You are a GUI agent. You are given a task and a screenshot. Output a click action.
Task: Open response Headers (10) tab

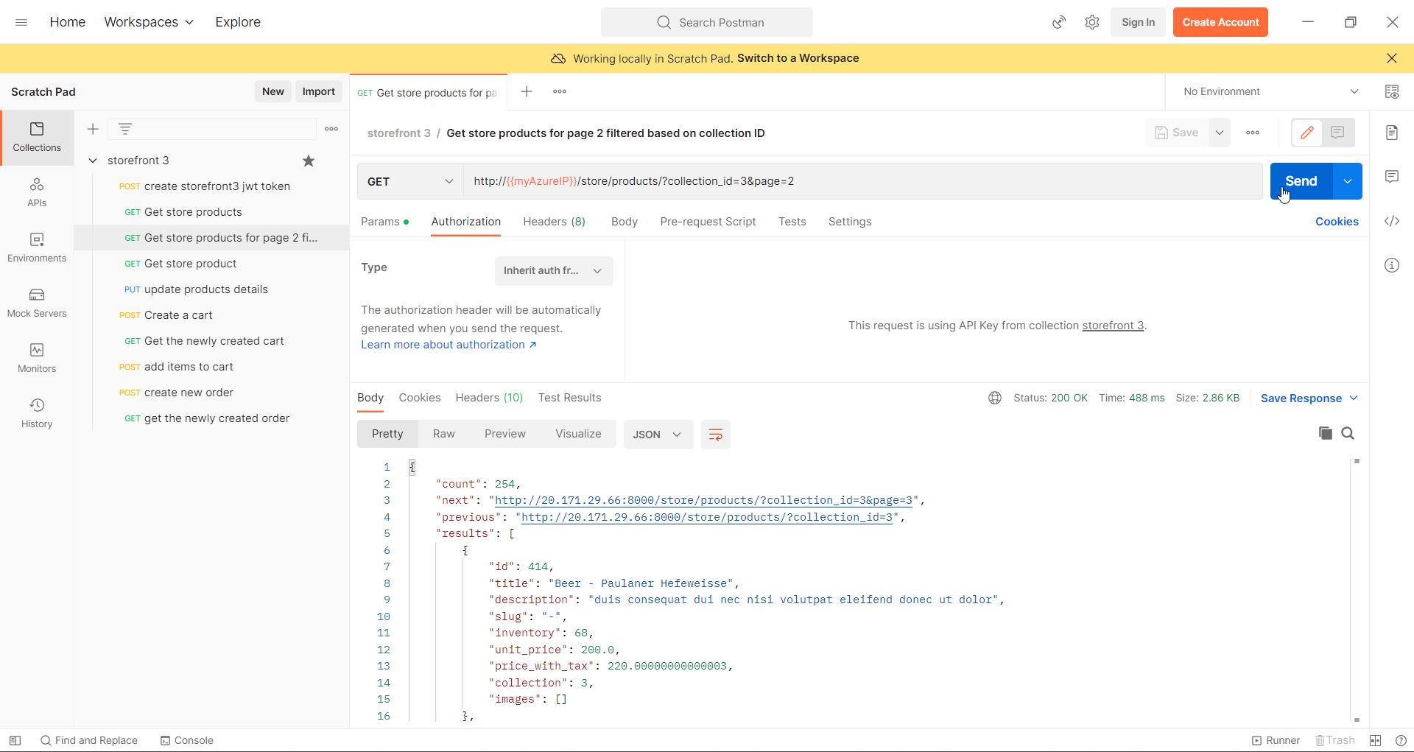[x=489, y=398]
